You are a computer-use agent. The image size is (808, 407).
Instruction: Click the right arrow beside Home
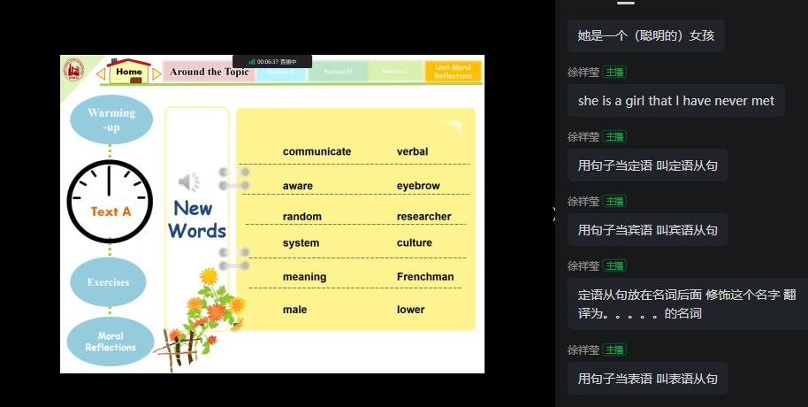tap(156, 73)
